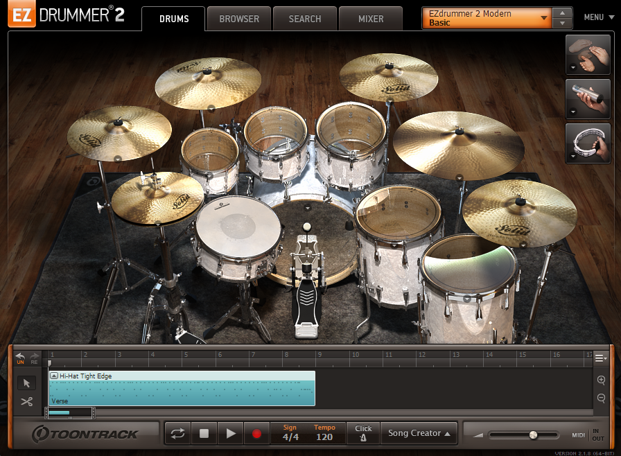Open the DRUMS tab
621x456 pixels.
tap(173, 19)
